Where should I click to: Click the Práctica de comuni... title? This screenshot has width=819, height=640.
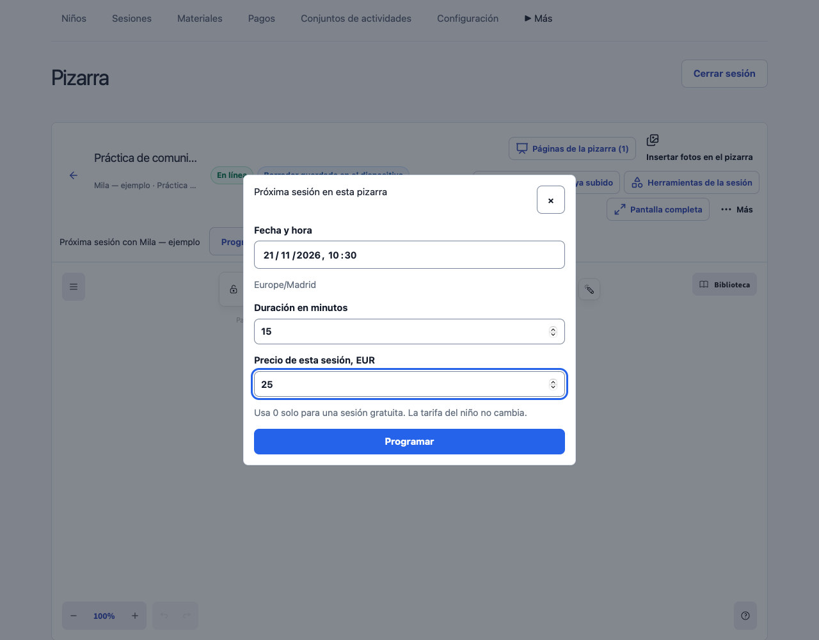tap(145, 158)
